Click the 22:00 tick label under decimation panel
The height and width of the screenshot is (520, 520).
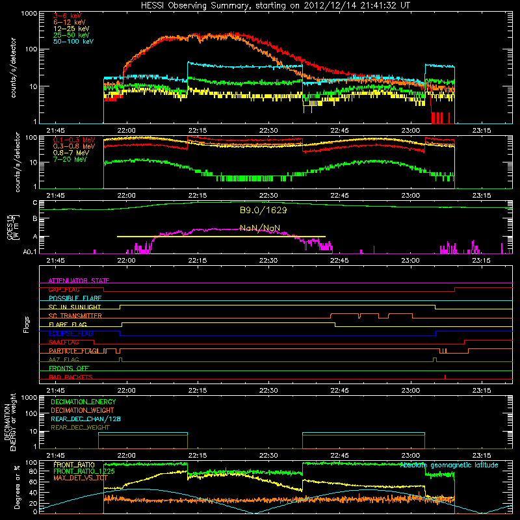click(126, 456)
